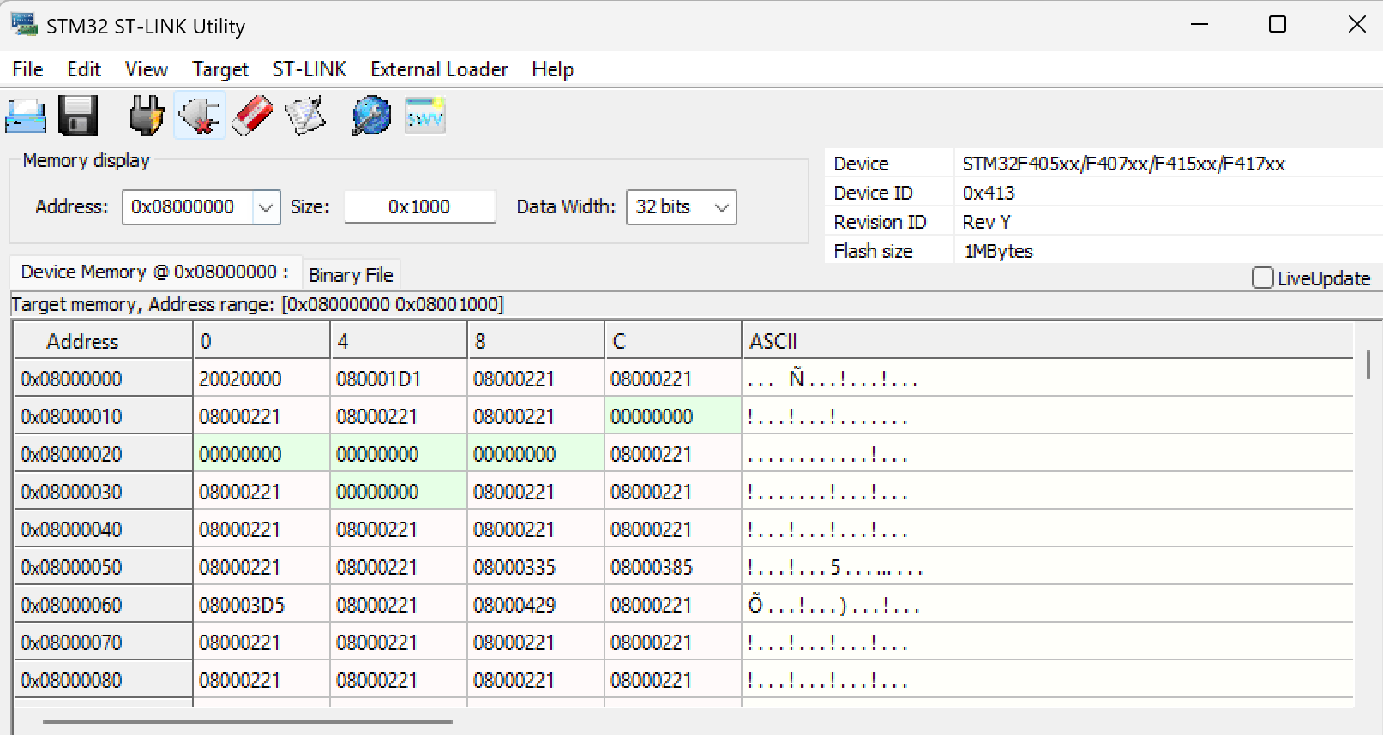The height and width of the screenshot is (735, 1383).
Task: Open the View menu
Action: [147, 69]
